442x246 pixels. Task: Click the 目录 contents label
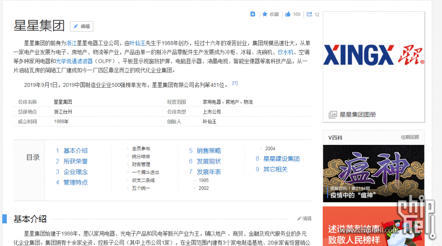pos(33,158)
